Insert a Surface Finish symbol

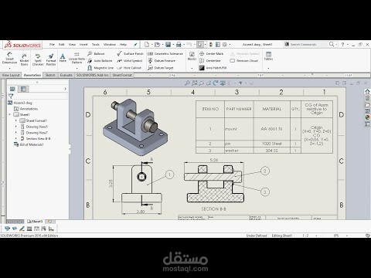[x=130, y=53]
